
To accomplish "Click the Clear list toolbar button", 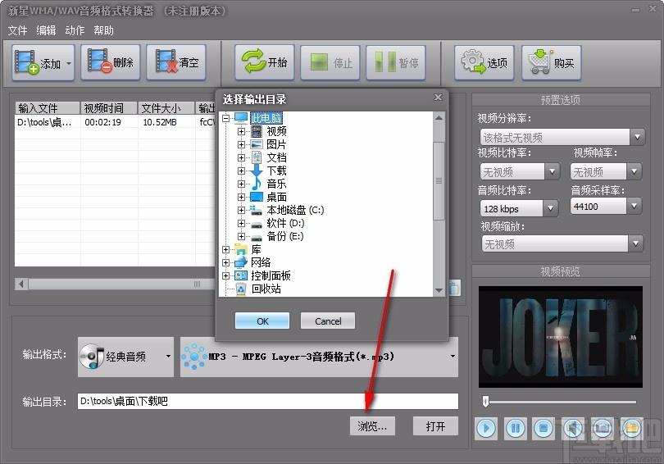I will [176, 62].
